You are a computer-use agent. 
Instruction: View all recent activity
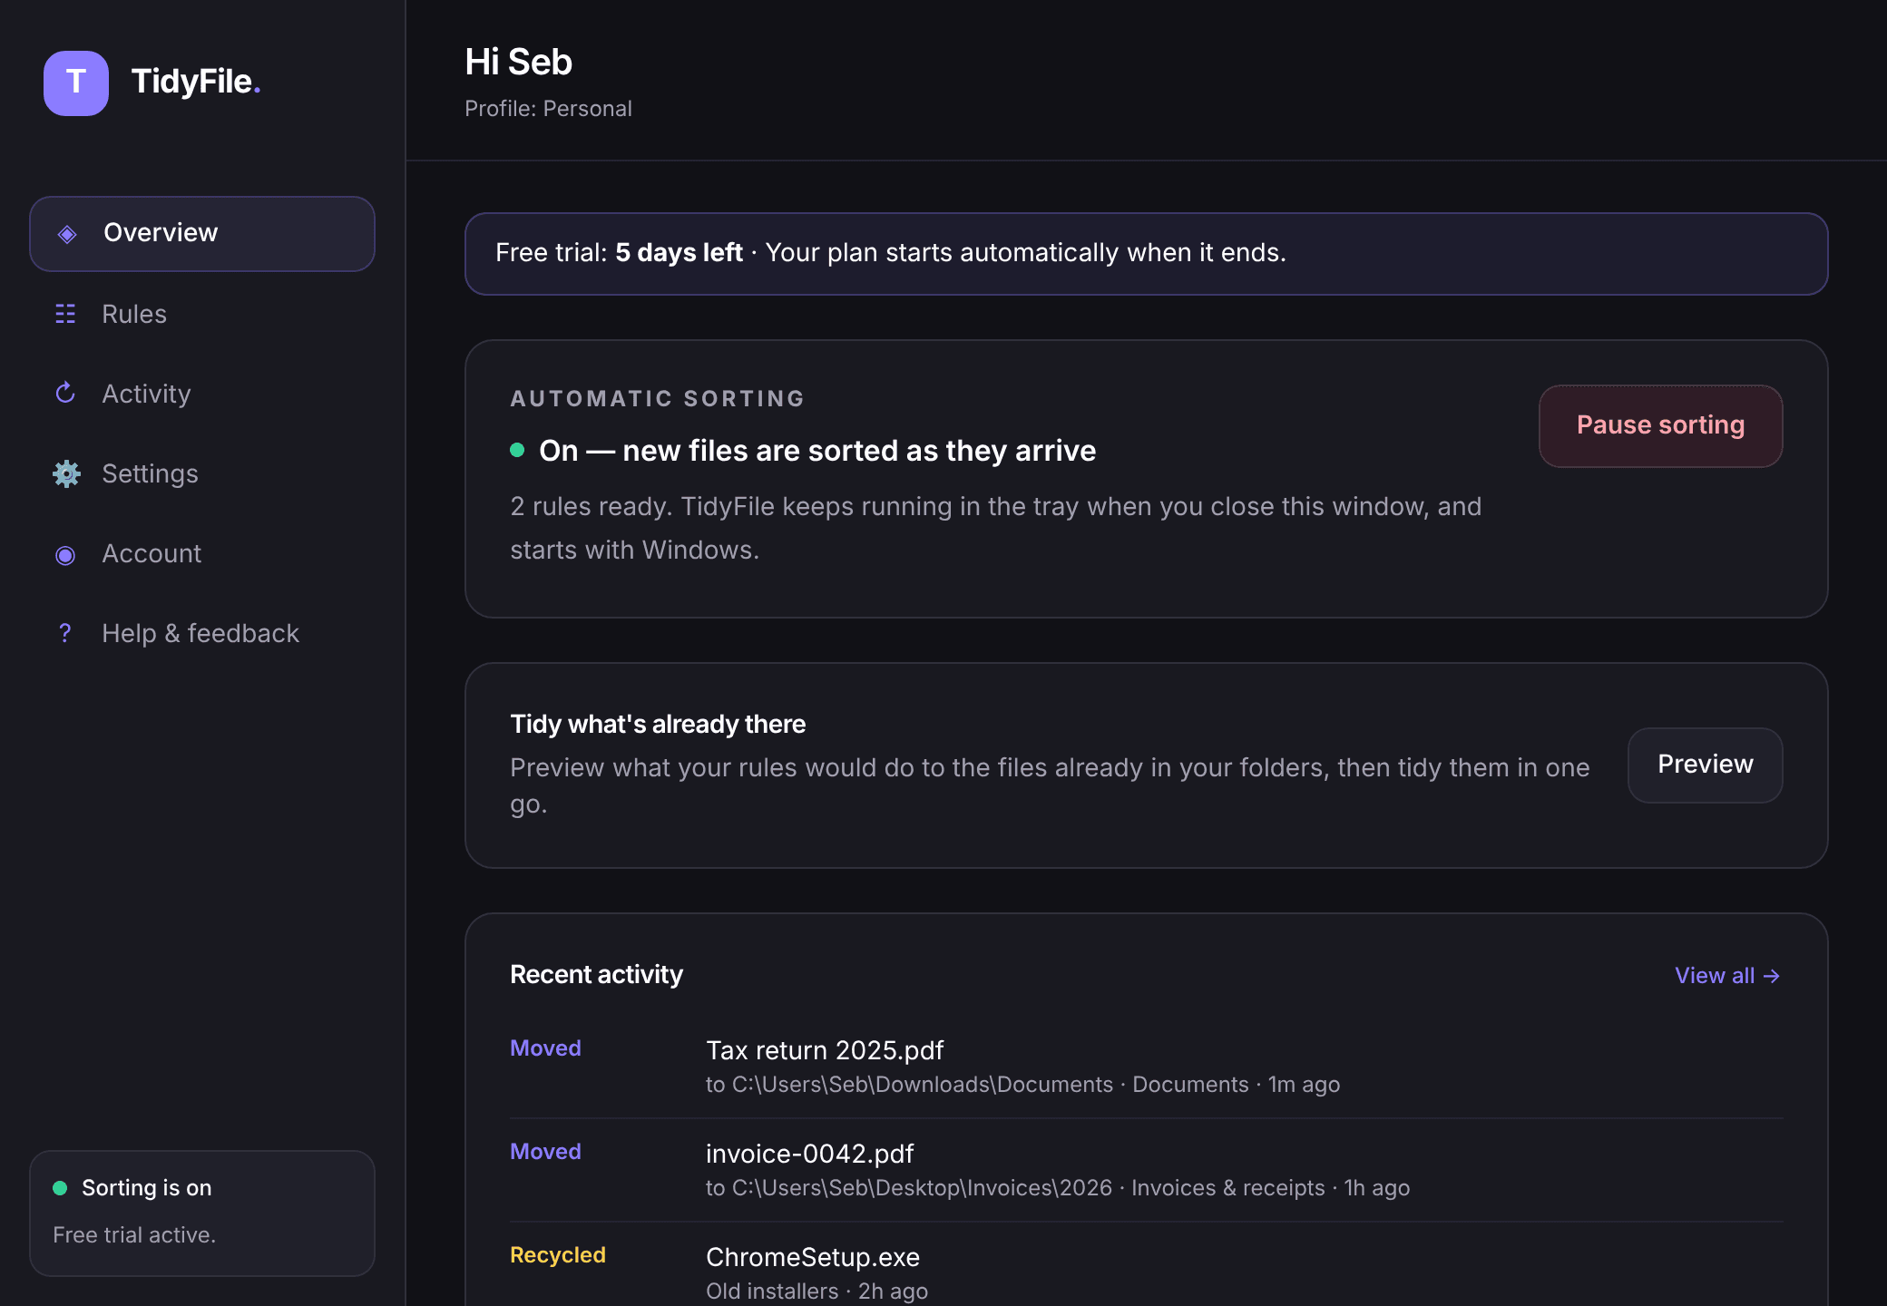coord(1727,975)
